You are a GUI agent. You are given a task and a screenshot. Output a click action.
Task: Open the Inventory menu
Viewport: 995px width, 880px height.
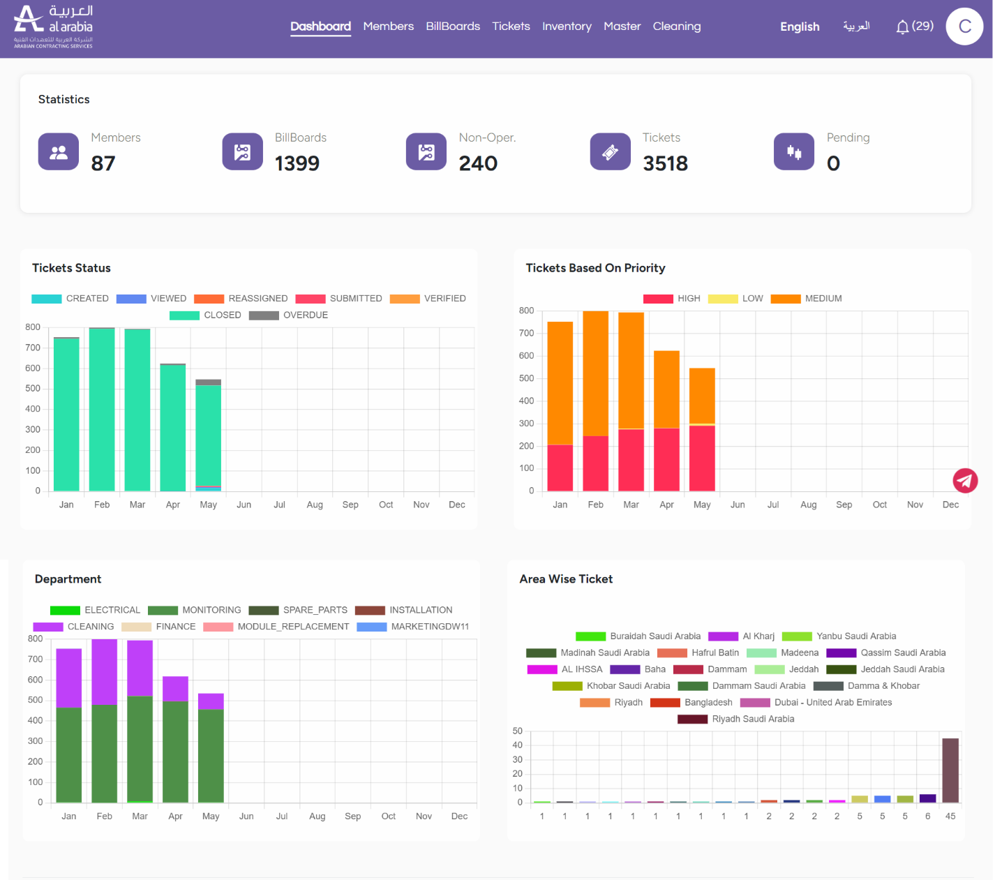point(567,27)
